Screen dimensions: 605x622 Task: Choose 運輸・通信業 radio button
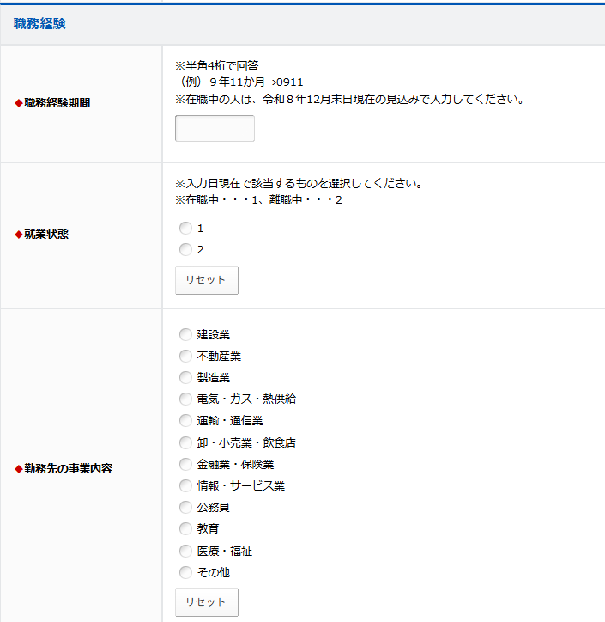[x=185, y=420]
